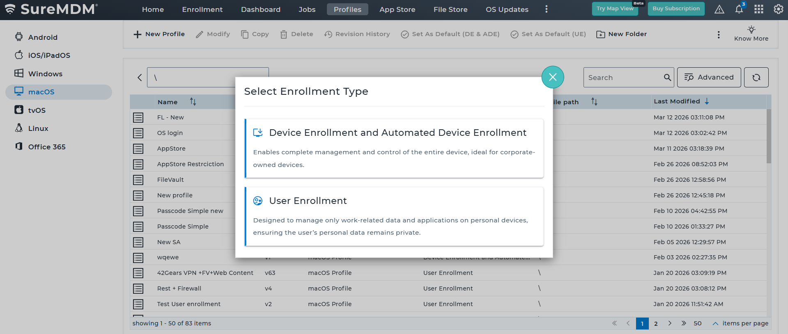Select Windows in the platform sidebar

tap(45, 74)
